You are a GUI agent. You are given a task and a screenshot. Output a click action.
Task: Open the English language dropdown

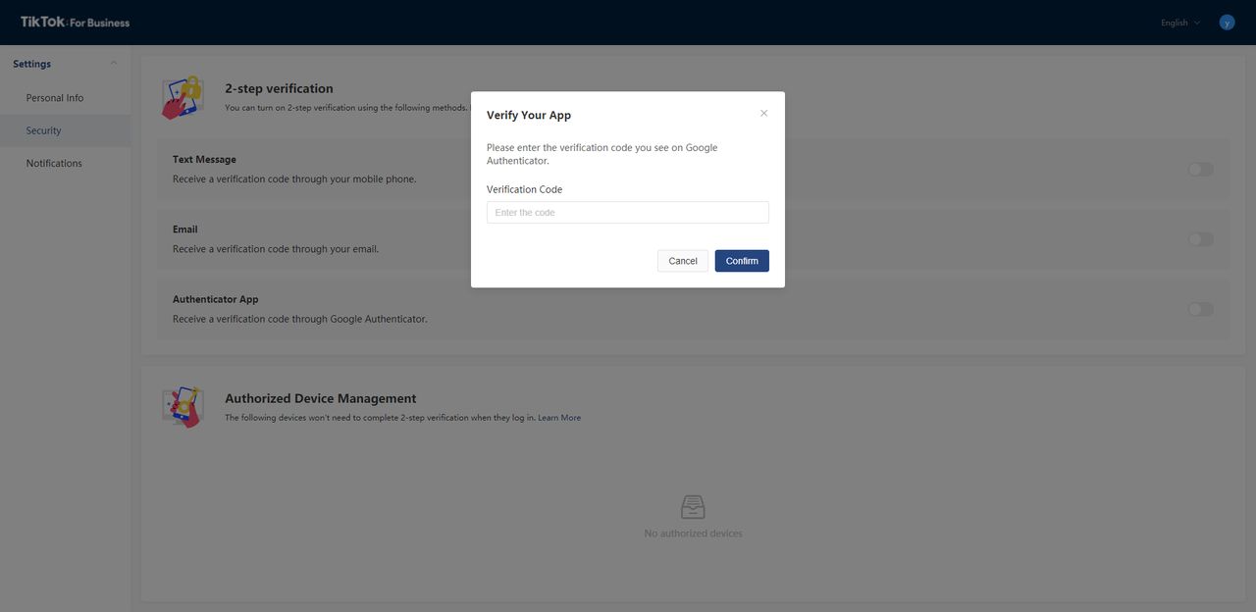click(1179, 23)
